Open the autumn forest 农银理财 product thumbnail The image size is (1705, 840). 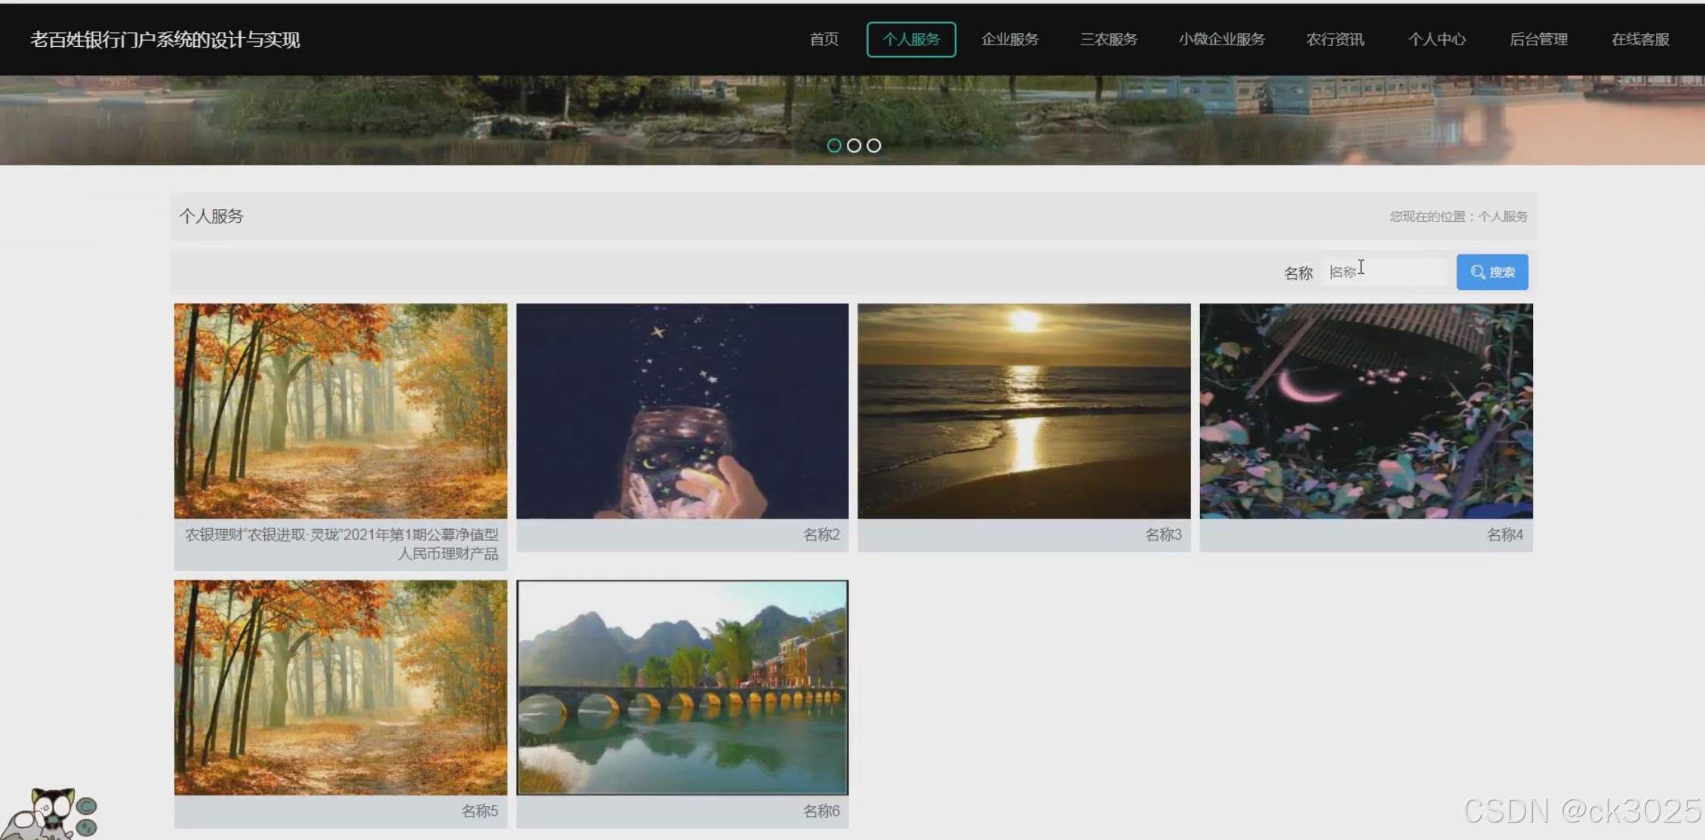point(340,411)
